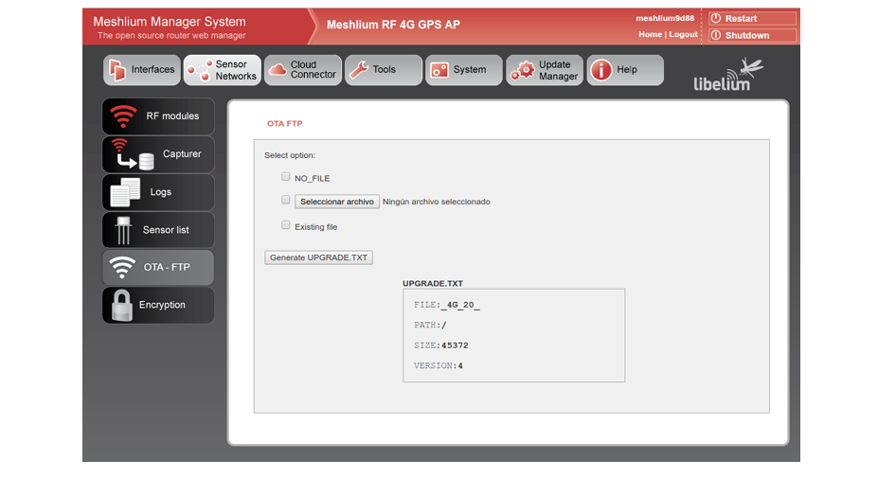Open the Interfaces menu
This screenshot has width=896, height=478.
(142, 70)
